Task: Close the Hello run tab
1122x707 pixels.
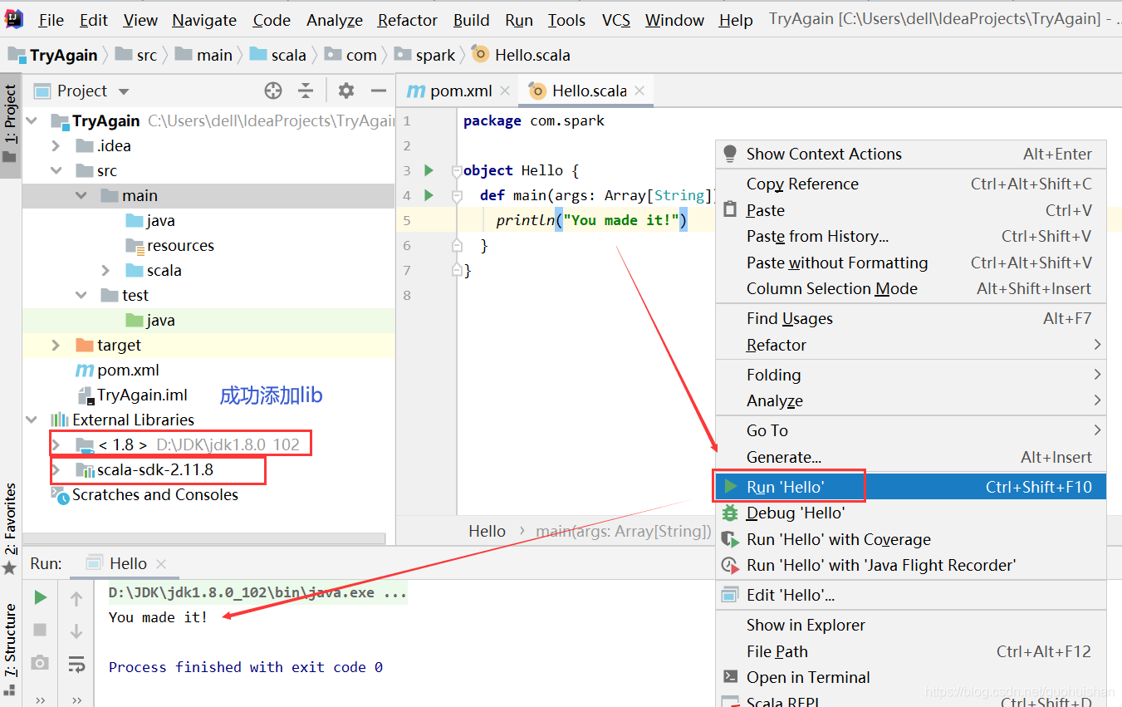Action: click(x=161, y=564)
